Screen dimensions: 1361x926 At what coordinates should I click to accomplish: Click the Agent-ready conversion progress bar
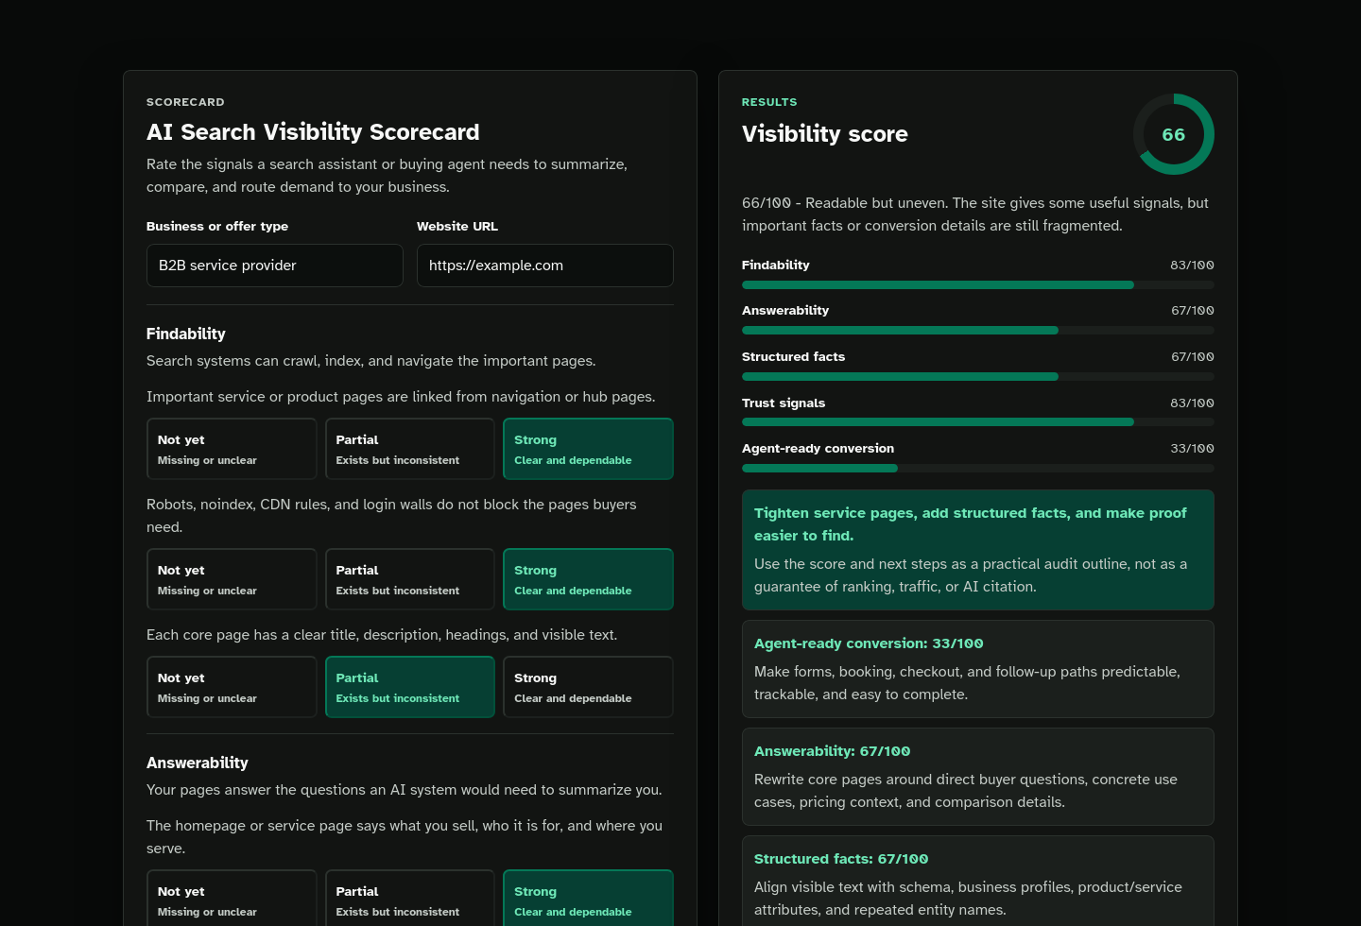pos(978,468)
